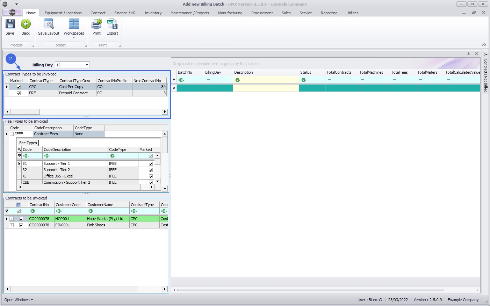Image resolution: width=490 pixels, height=306 pixels.
Task: Toggle checkbox for Hope Works (Pty) Ltd contract
Action: 21,219
